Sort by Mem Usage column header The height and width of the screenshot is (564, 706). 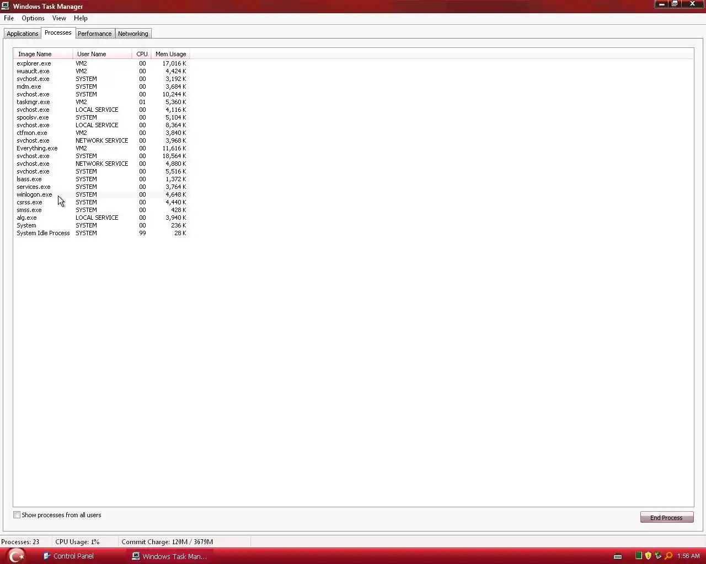(170, 54)
